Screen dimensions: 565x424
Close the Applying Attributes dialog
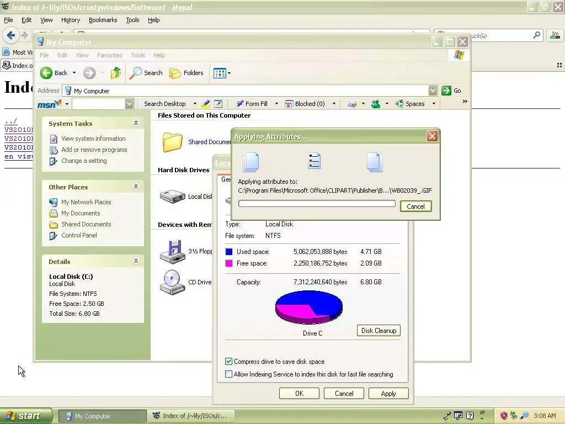pos(432,136)
